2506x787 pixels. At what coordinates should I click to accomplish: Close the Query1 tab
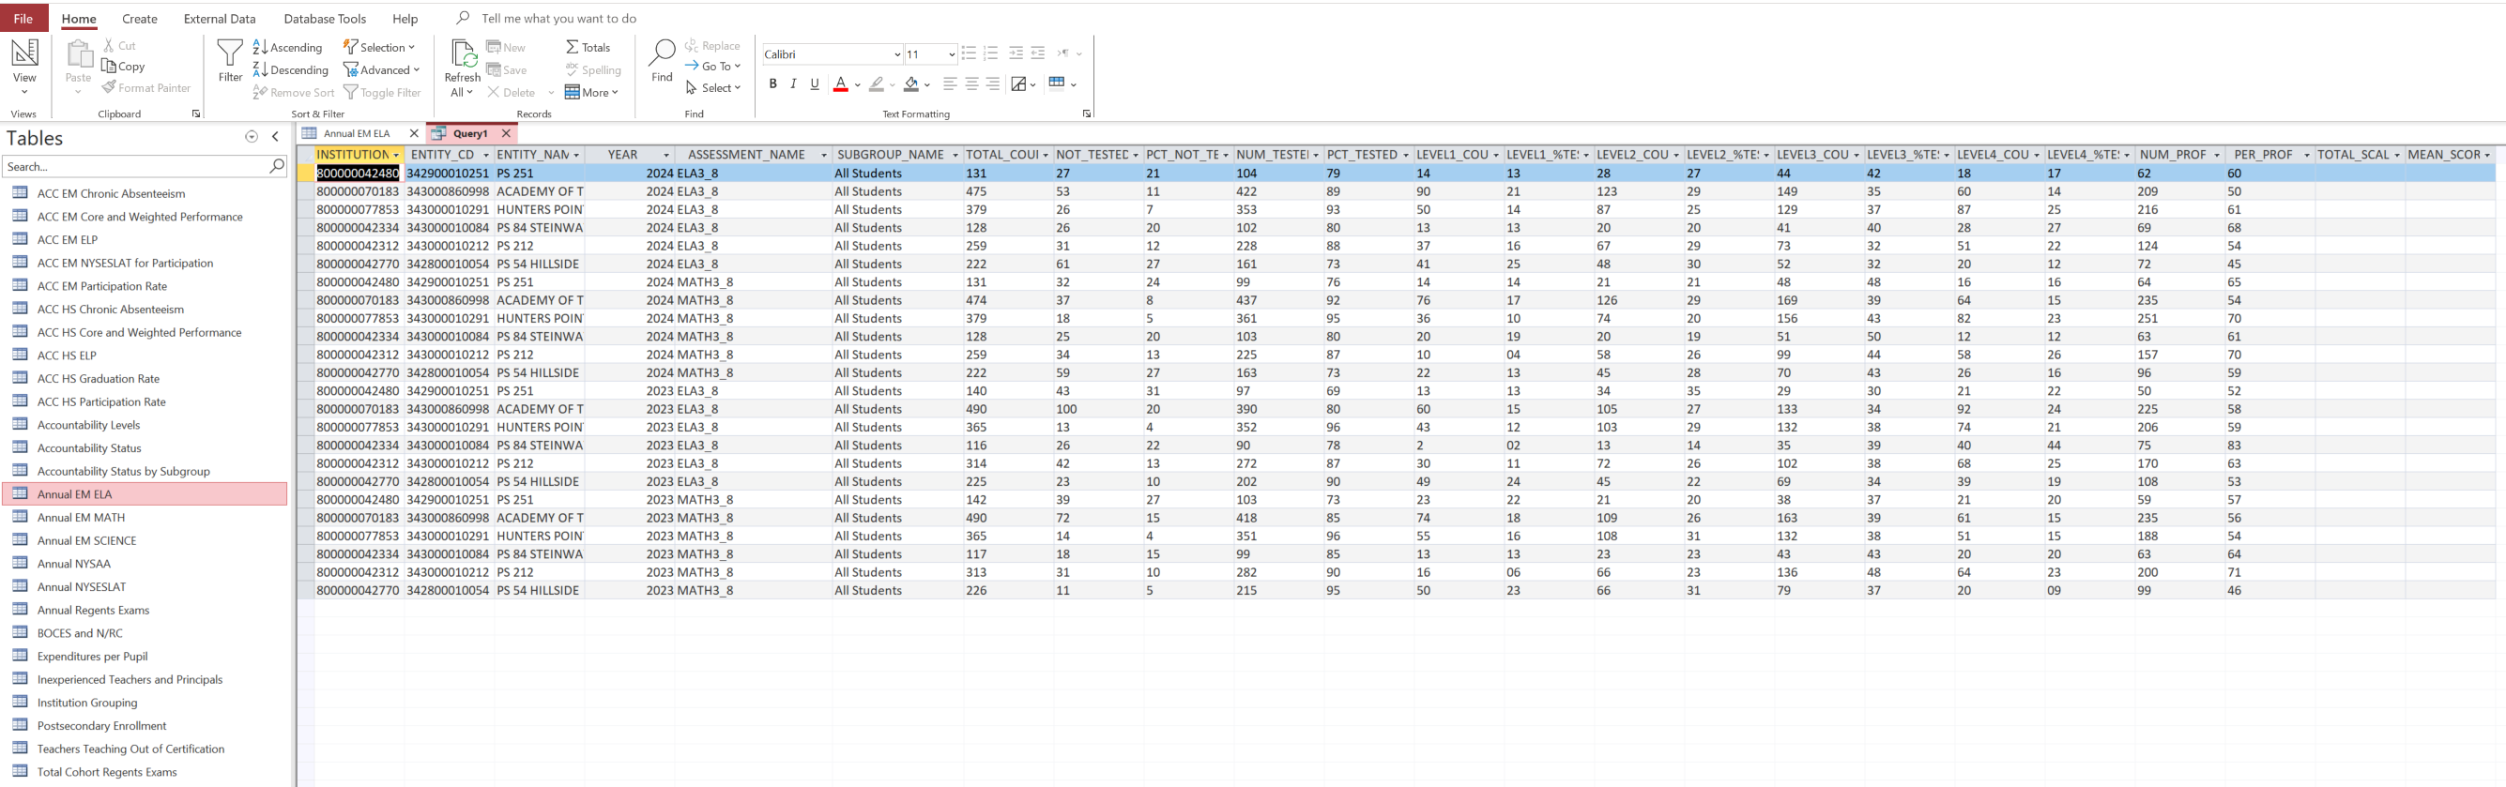(x=506, y=133)
